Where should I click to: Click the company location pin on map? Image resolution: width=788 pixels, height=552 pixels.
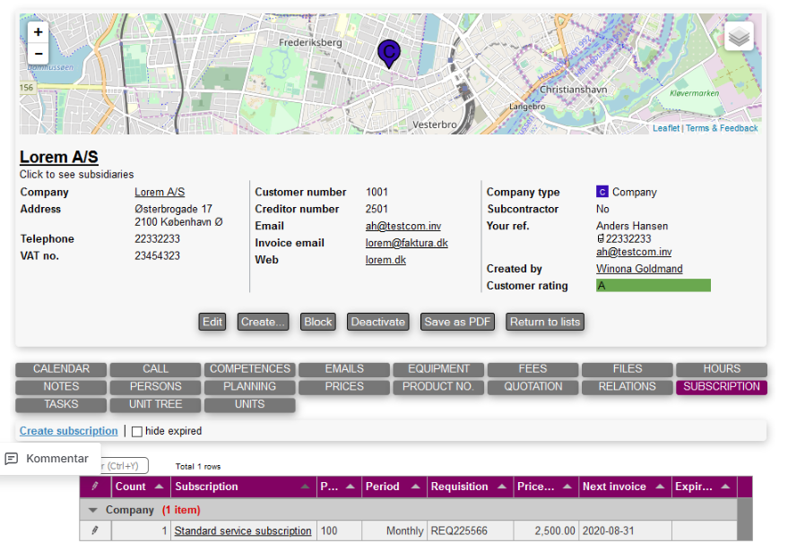pyautogui.click(x=388, y=53)
